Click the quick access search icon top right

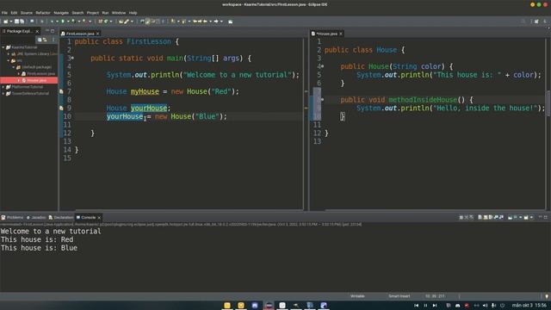click(x=523, y=22)
